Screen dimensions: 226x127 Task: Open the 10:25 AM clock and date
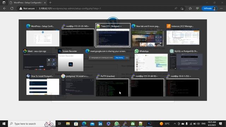tap(212, 124)
